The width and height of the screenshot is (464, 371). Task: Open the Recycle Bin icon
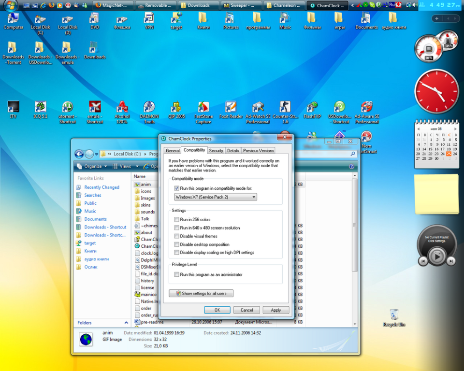394,318
